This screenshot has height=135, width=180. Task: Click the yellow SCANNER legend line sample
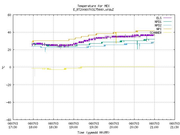[x=167, y=33]
